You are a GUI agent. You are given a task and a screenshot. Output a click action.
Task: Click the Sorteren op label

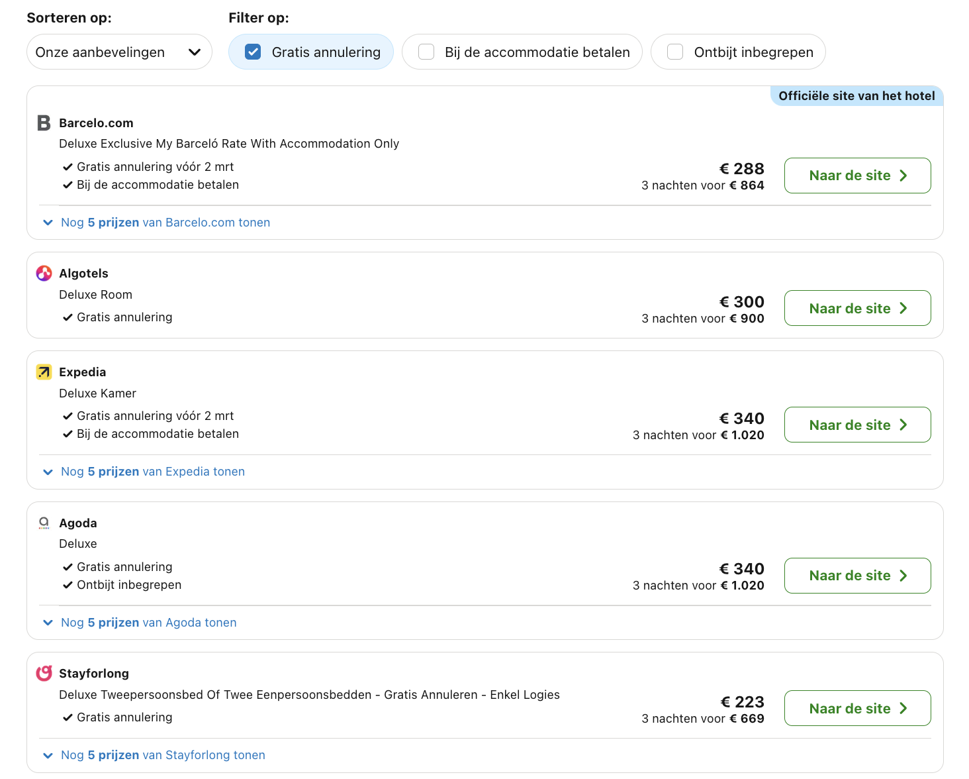coord(69,18)
